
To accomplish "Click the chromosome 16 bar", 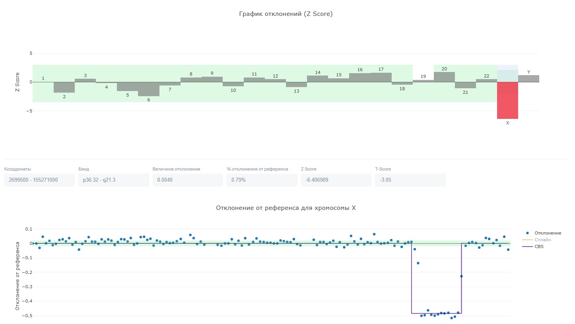I will tap(360, 78).
